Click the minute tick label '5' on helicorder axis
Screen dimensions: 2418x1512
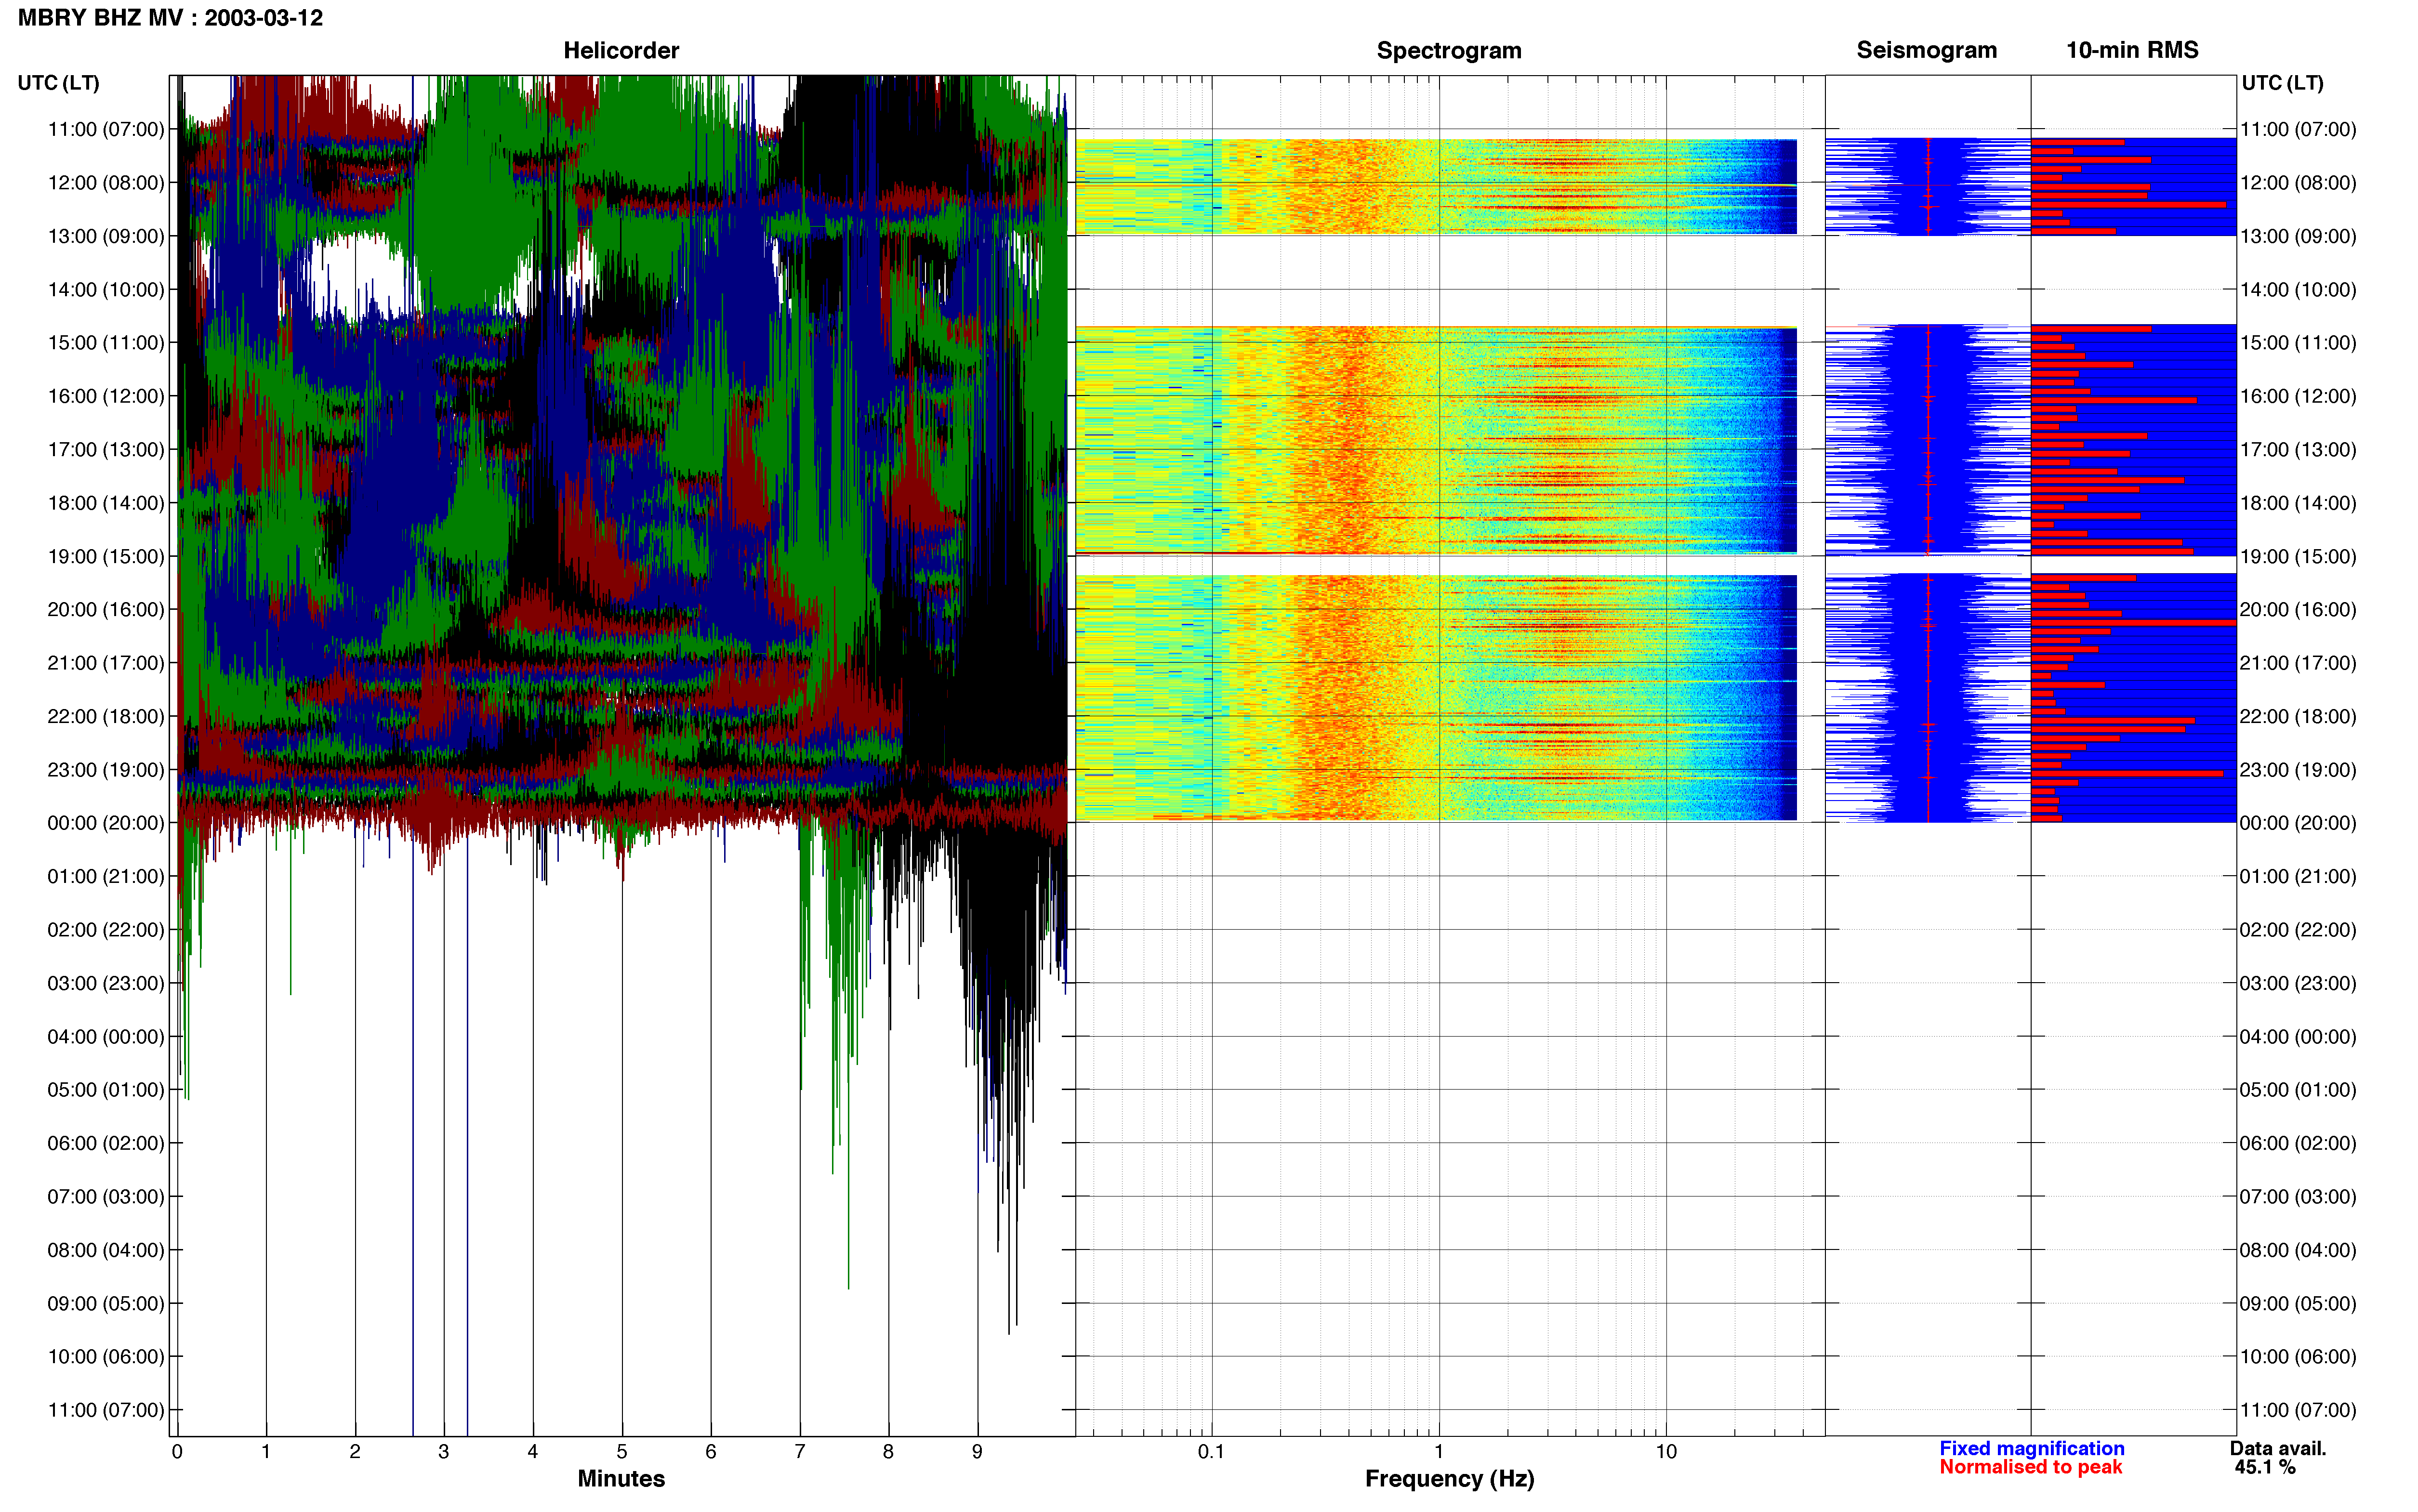[x=621, y=1452]
